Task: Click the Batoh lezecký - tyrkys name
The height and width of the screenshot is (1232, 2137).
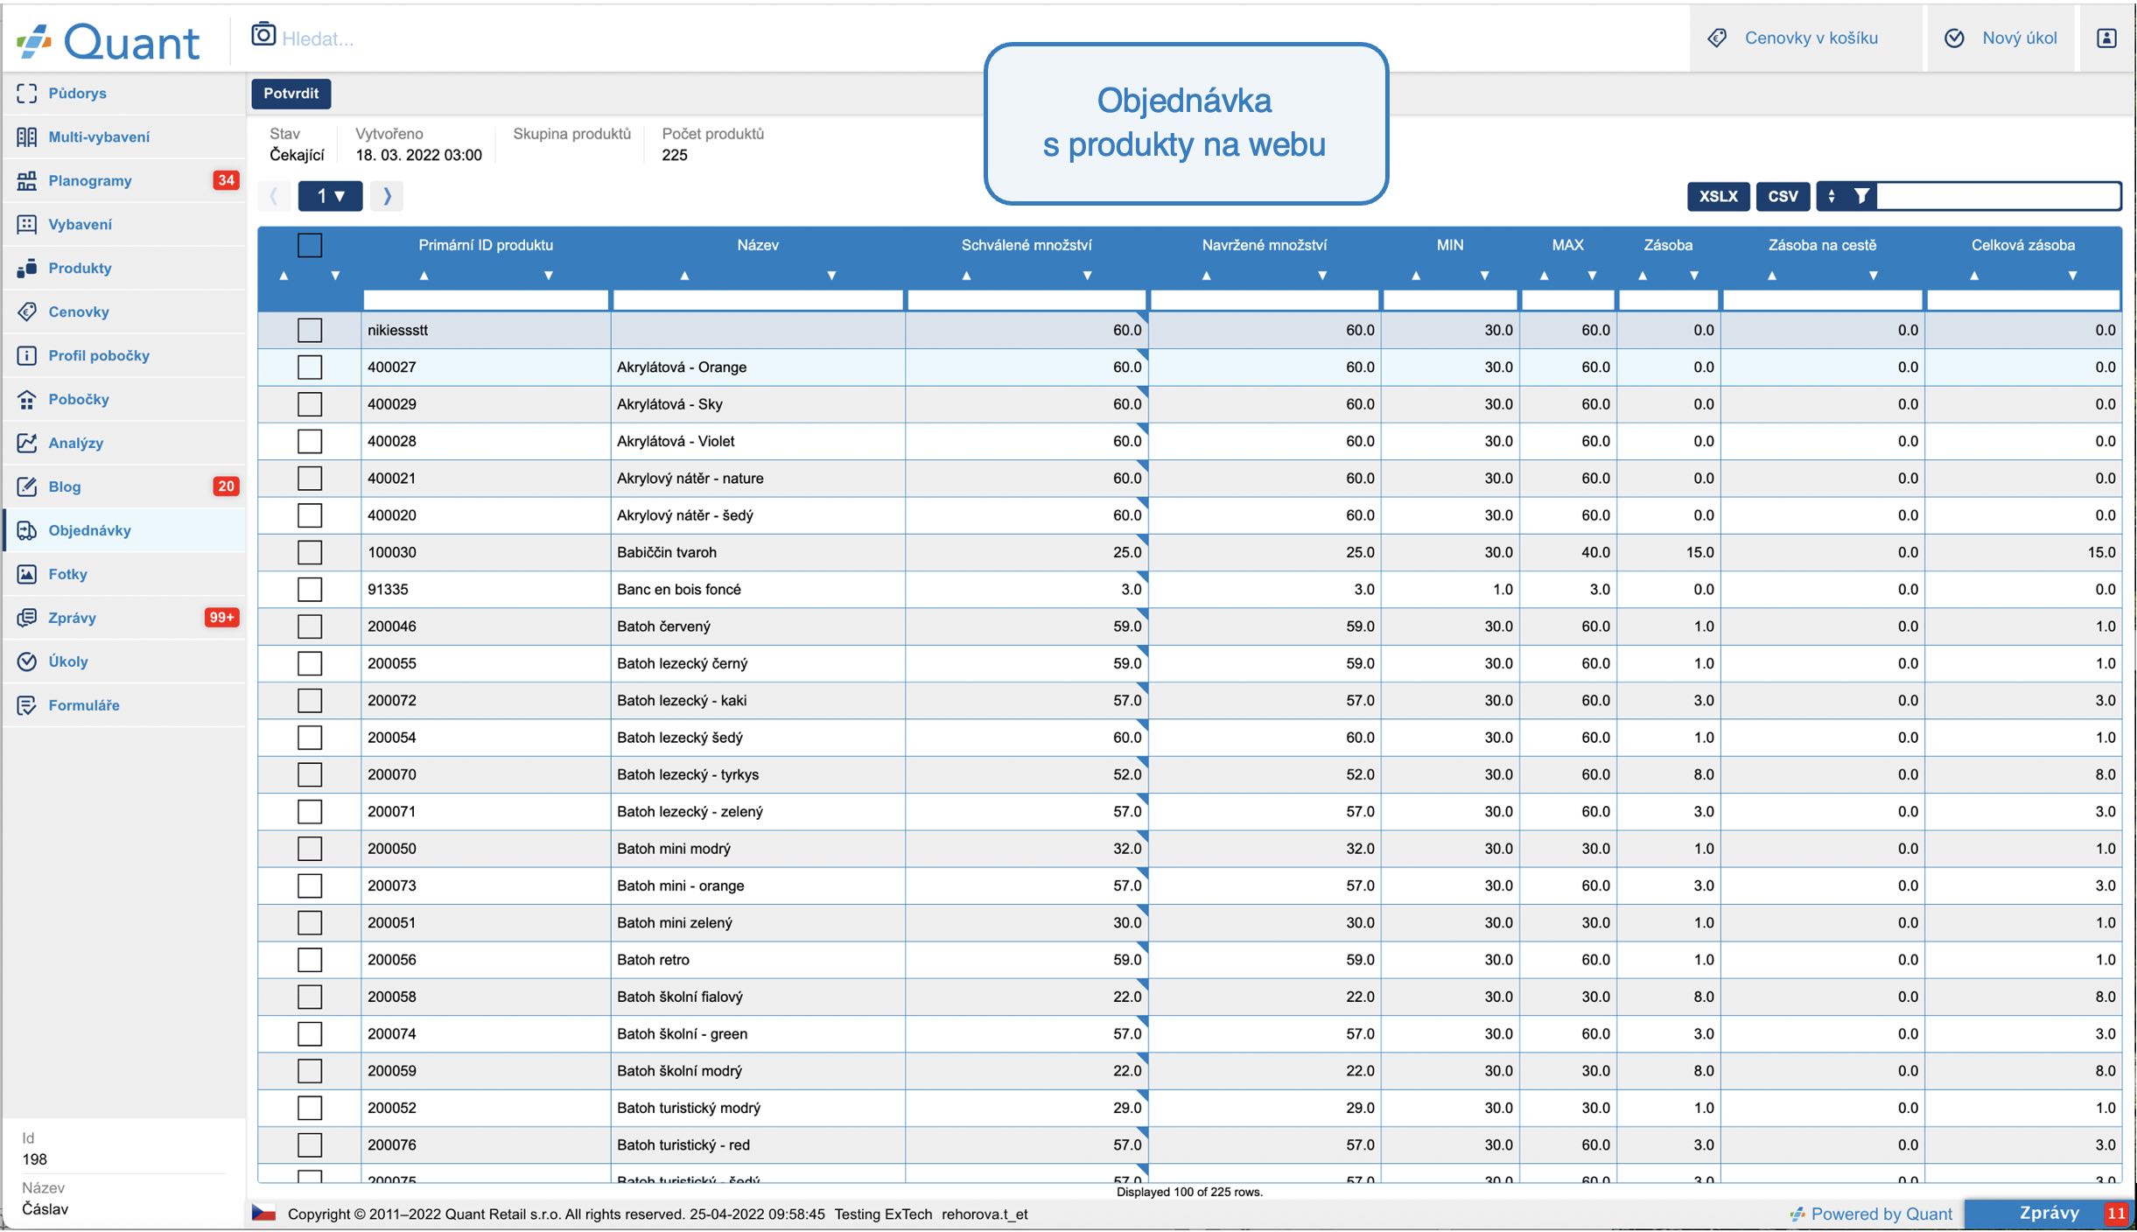Action: click(688, 775)
